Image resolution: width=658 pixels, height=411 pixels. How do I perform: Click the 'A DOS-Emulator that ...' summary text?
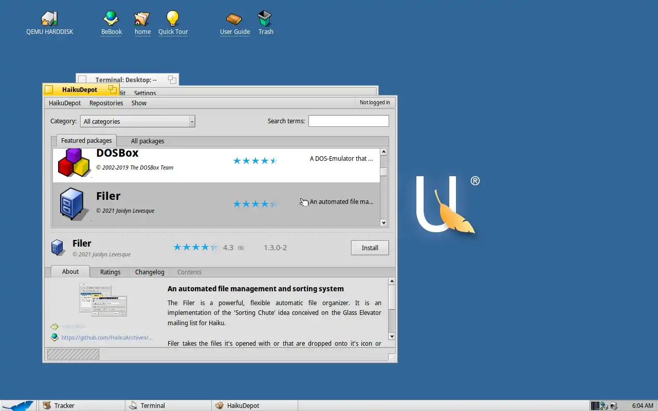point(341,159)
